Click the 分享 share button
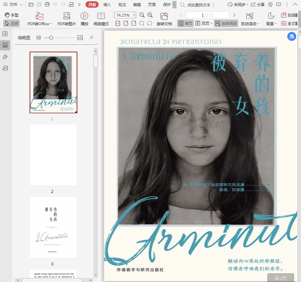The width and height of the screenshot is (301, 282). (258, 4)
